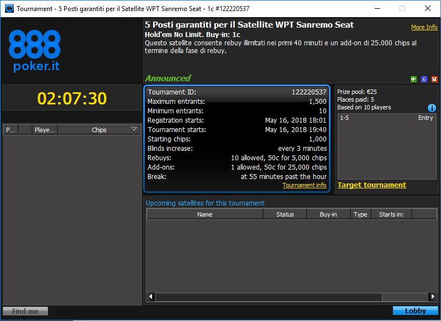Click the 'Prize pool: €25' text
The width and height of the screenshot is (441, 321).
[357, 92]
